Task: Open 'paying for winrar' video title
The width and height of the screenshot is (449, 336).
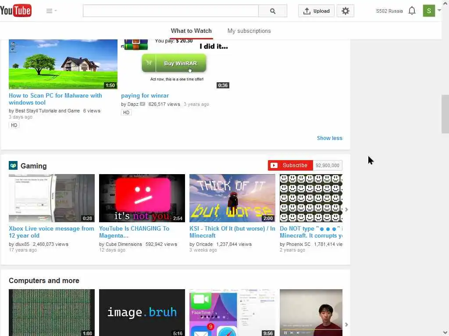Action: [145, 95]
